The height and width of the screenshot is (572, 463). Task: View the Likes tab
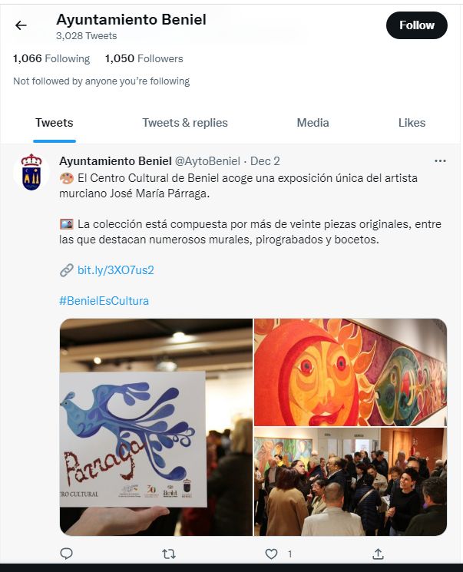point(412,123)
